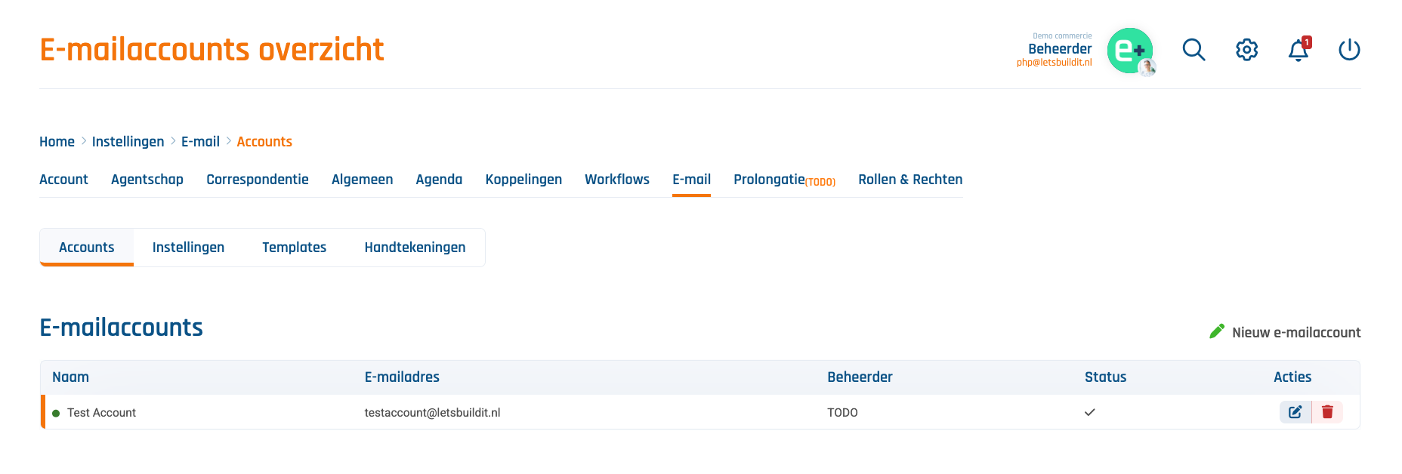Delete the Test Account with trash icon

[x=1327, y=412]
